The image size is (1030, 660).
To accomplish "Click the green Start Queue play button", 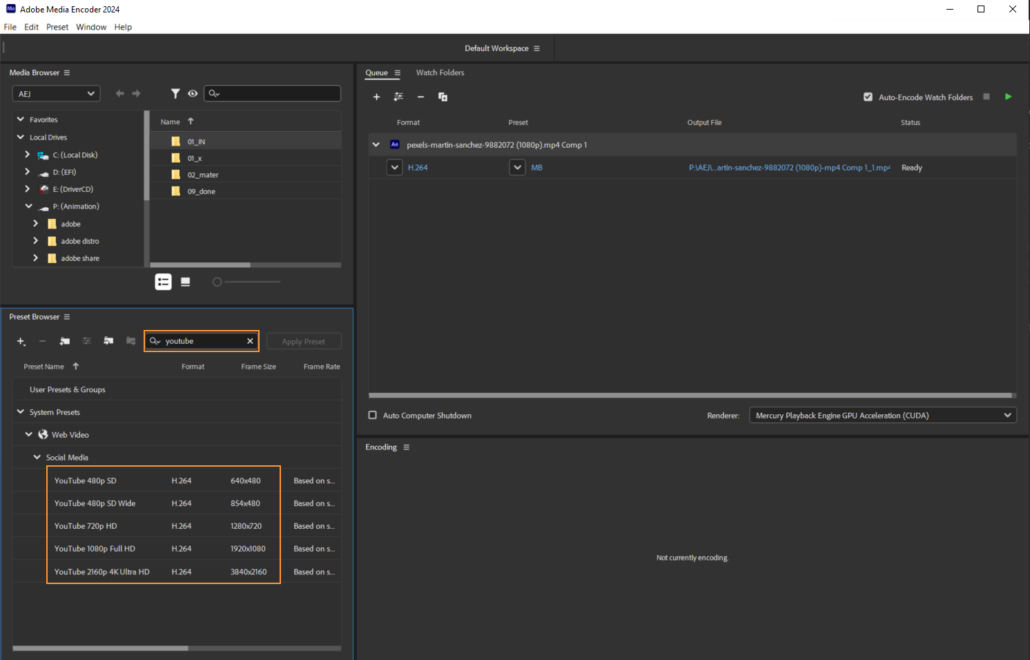I will pyautogui.click(x=1008, y=97).
